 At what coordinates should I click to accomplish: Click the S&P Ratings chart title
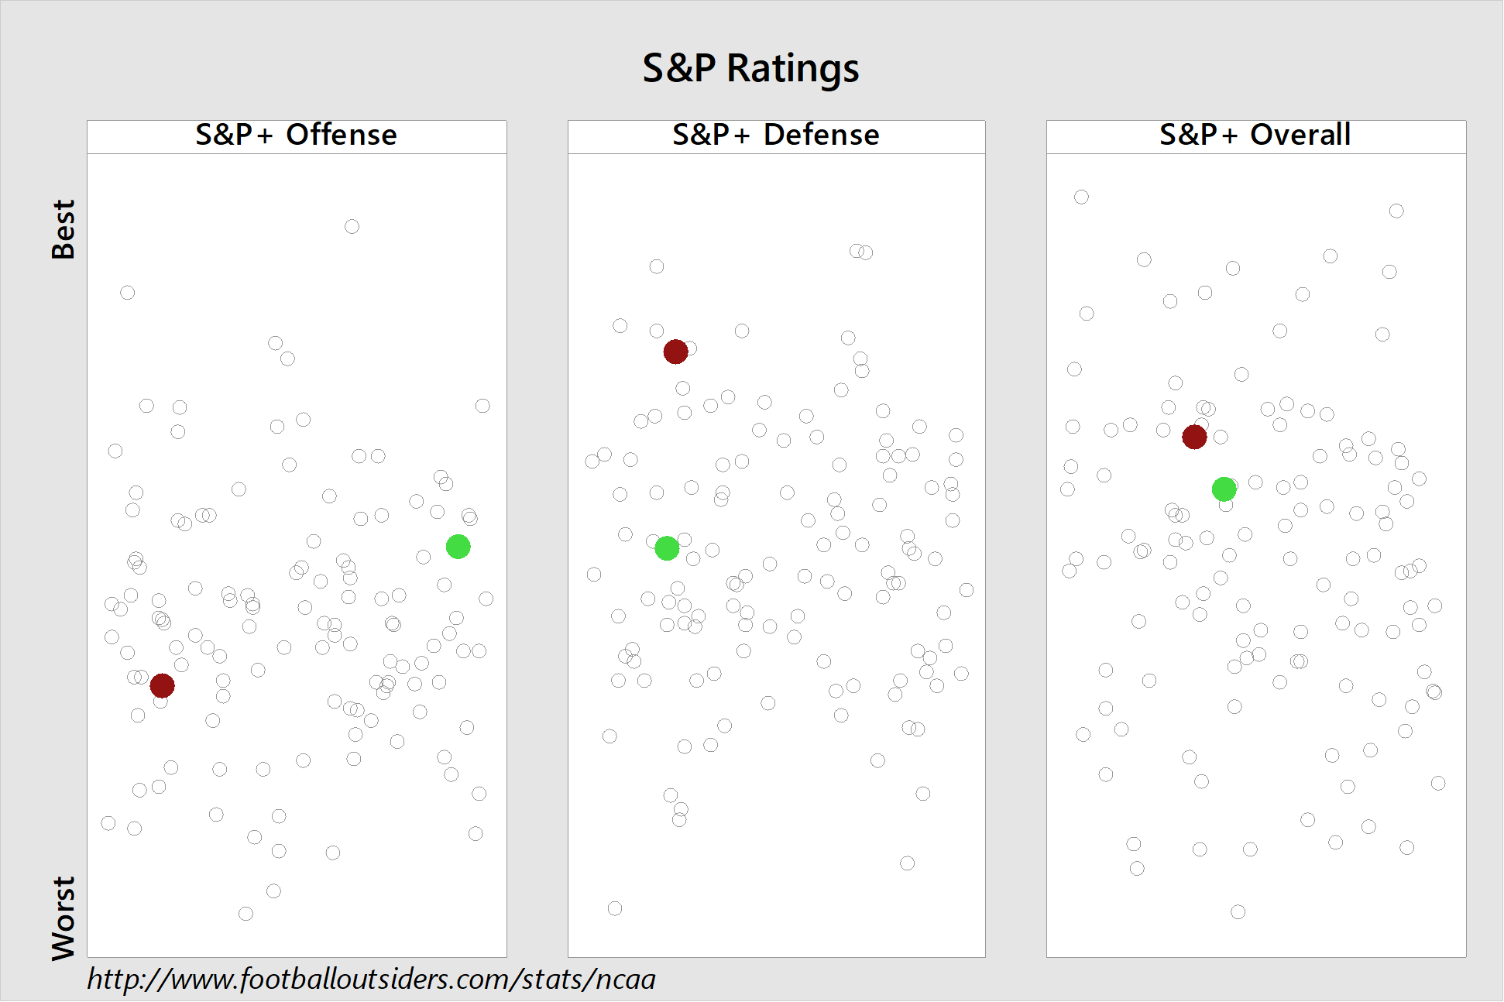tap(750, 68)
